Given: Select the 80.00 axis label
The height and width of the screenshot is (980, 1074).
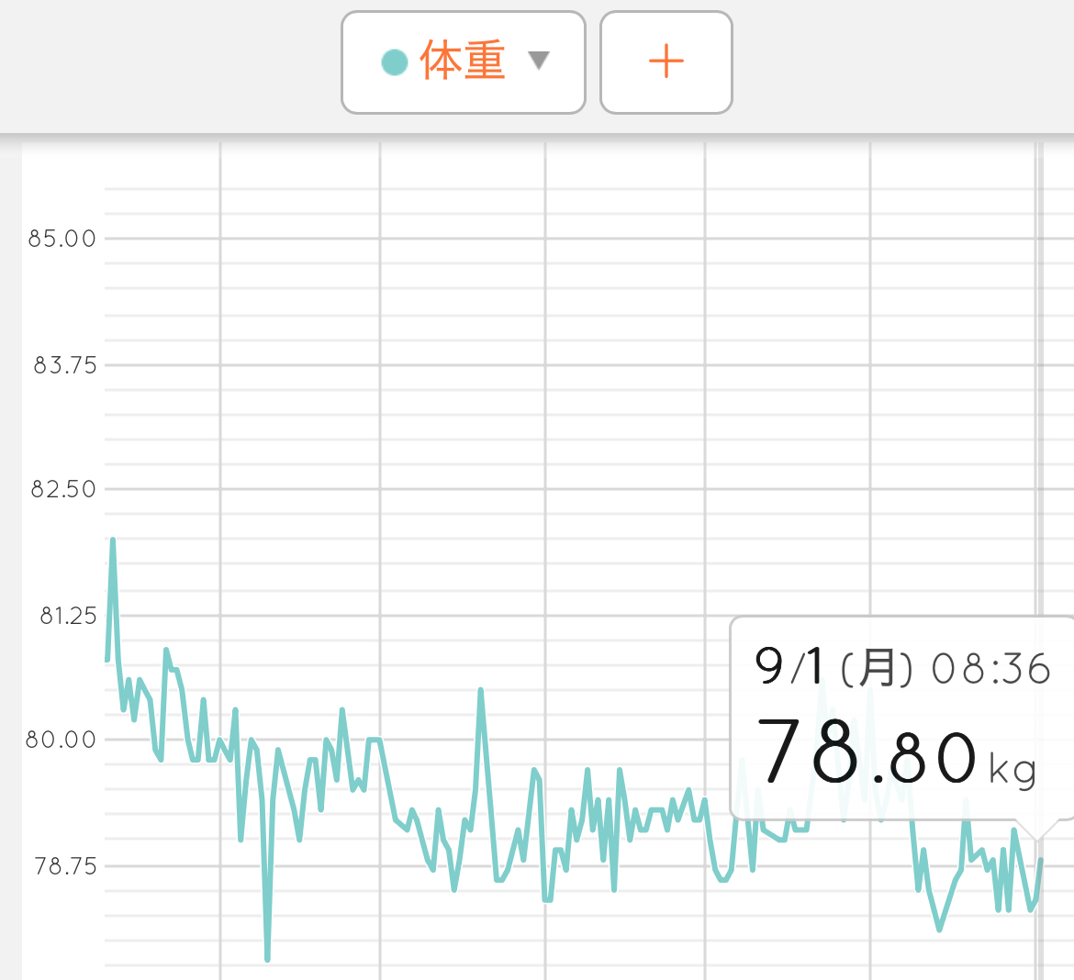Looking at the screenshot, I should [x=61, y=740].
